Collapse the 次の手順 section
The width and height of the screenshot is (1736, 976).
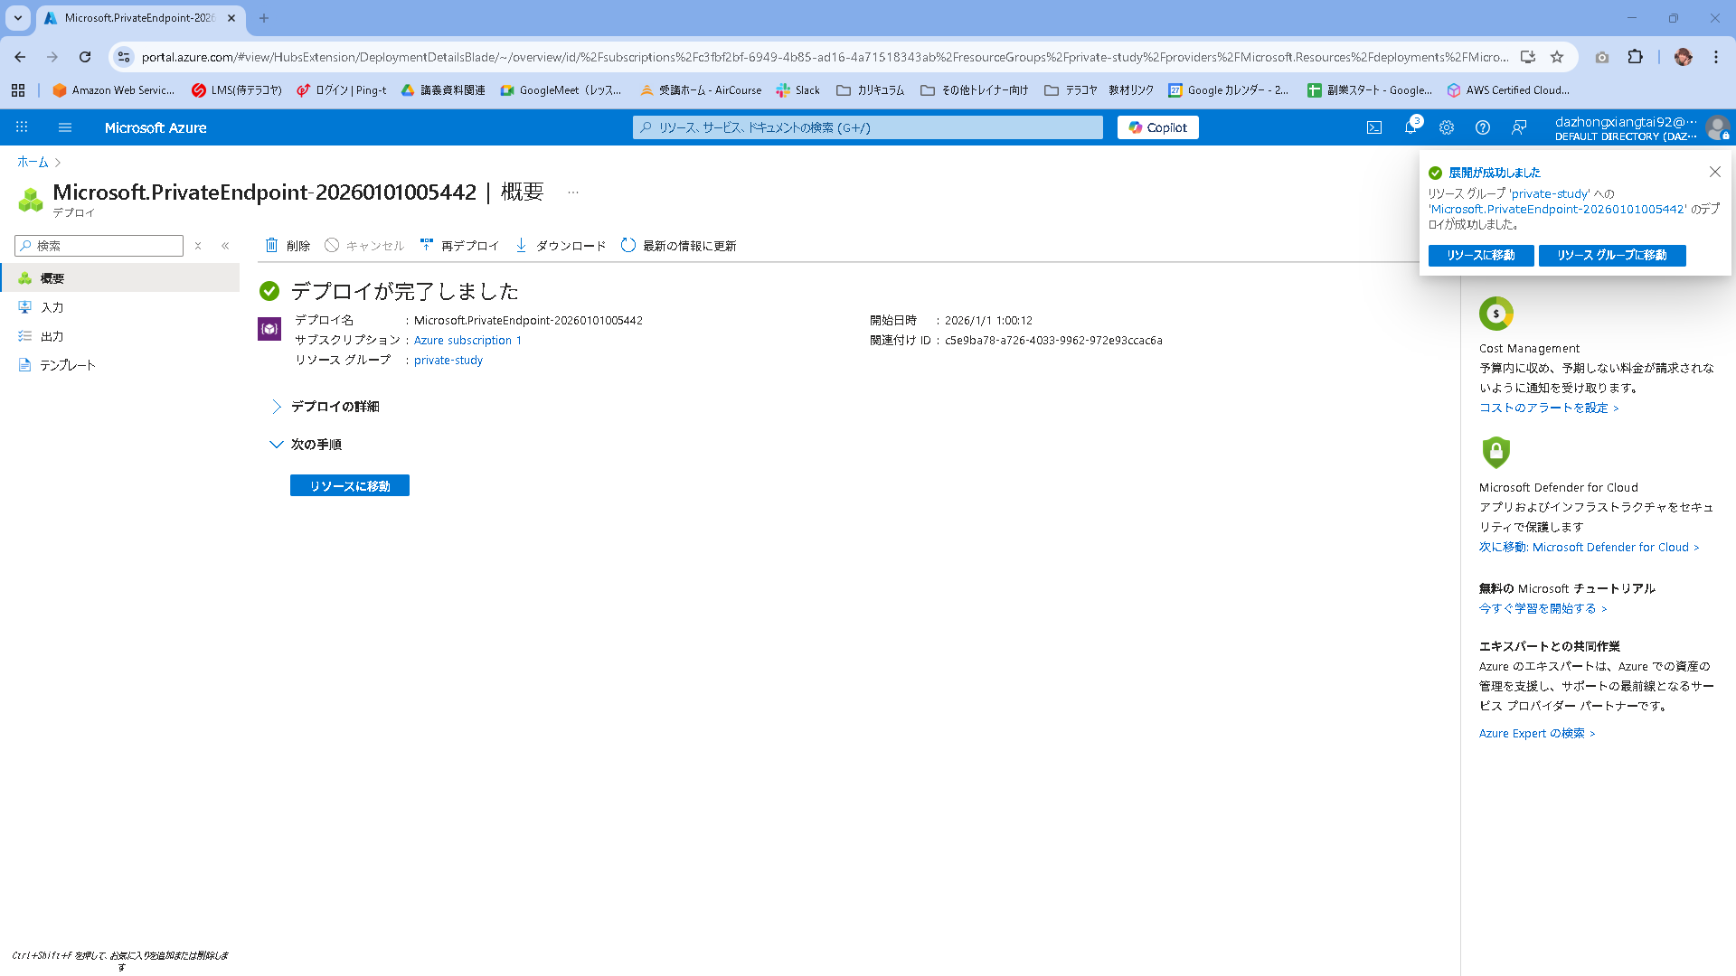[277, 445]
